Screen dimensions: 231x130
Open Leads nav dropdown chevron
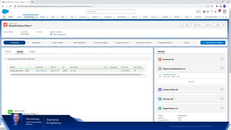coord(57,17)
